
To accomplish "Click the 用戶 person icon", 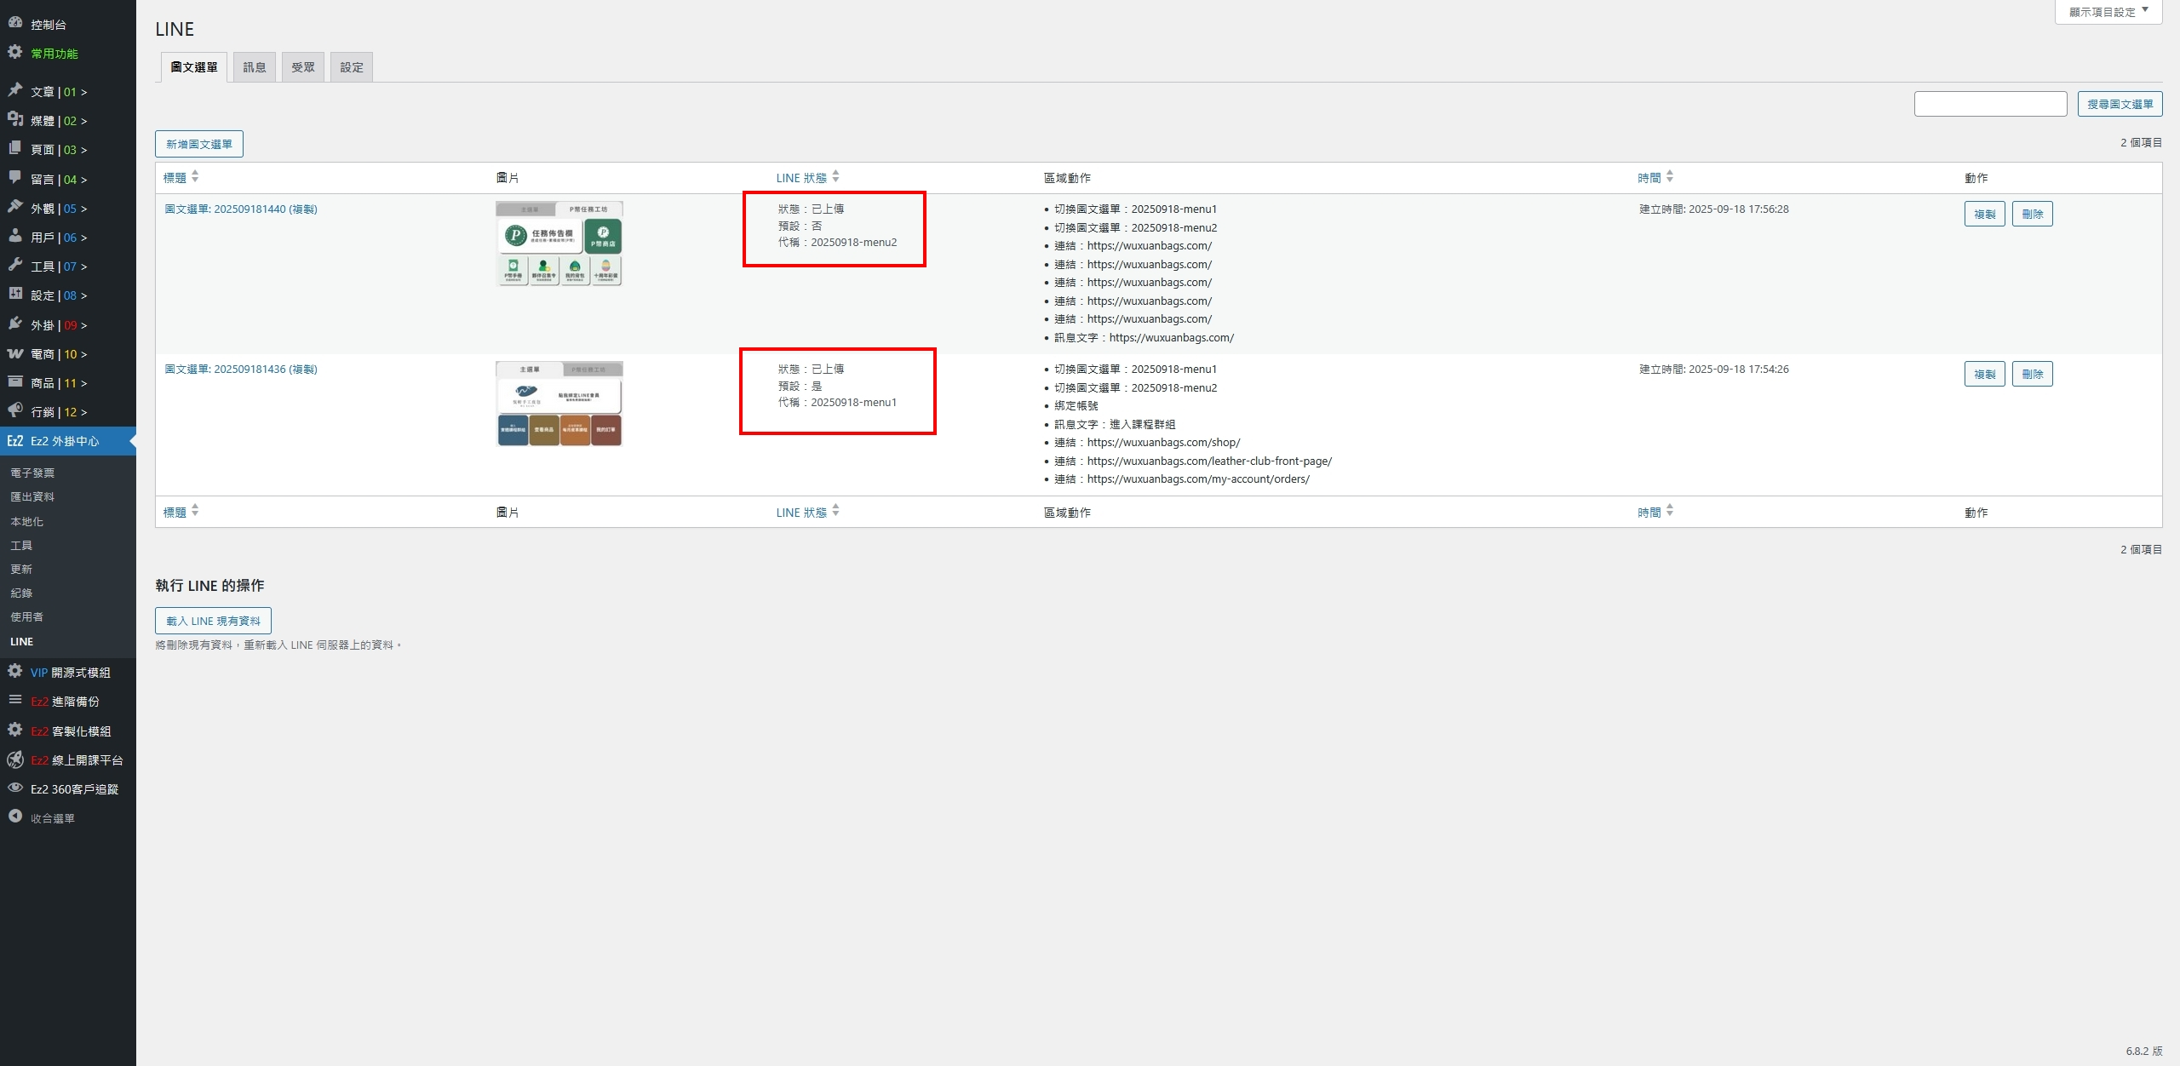I will 14,236.
